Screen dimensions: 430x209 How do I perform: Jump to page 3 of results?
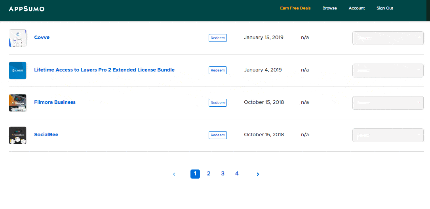[x=223, y=174]
